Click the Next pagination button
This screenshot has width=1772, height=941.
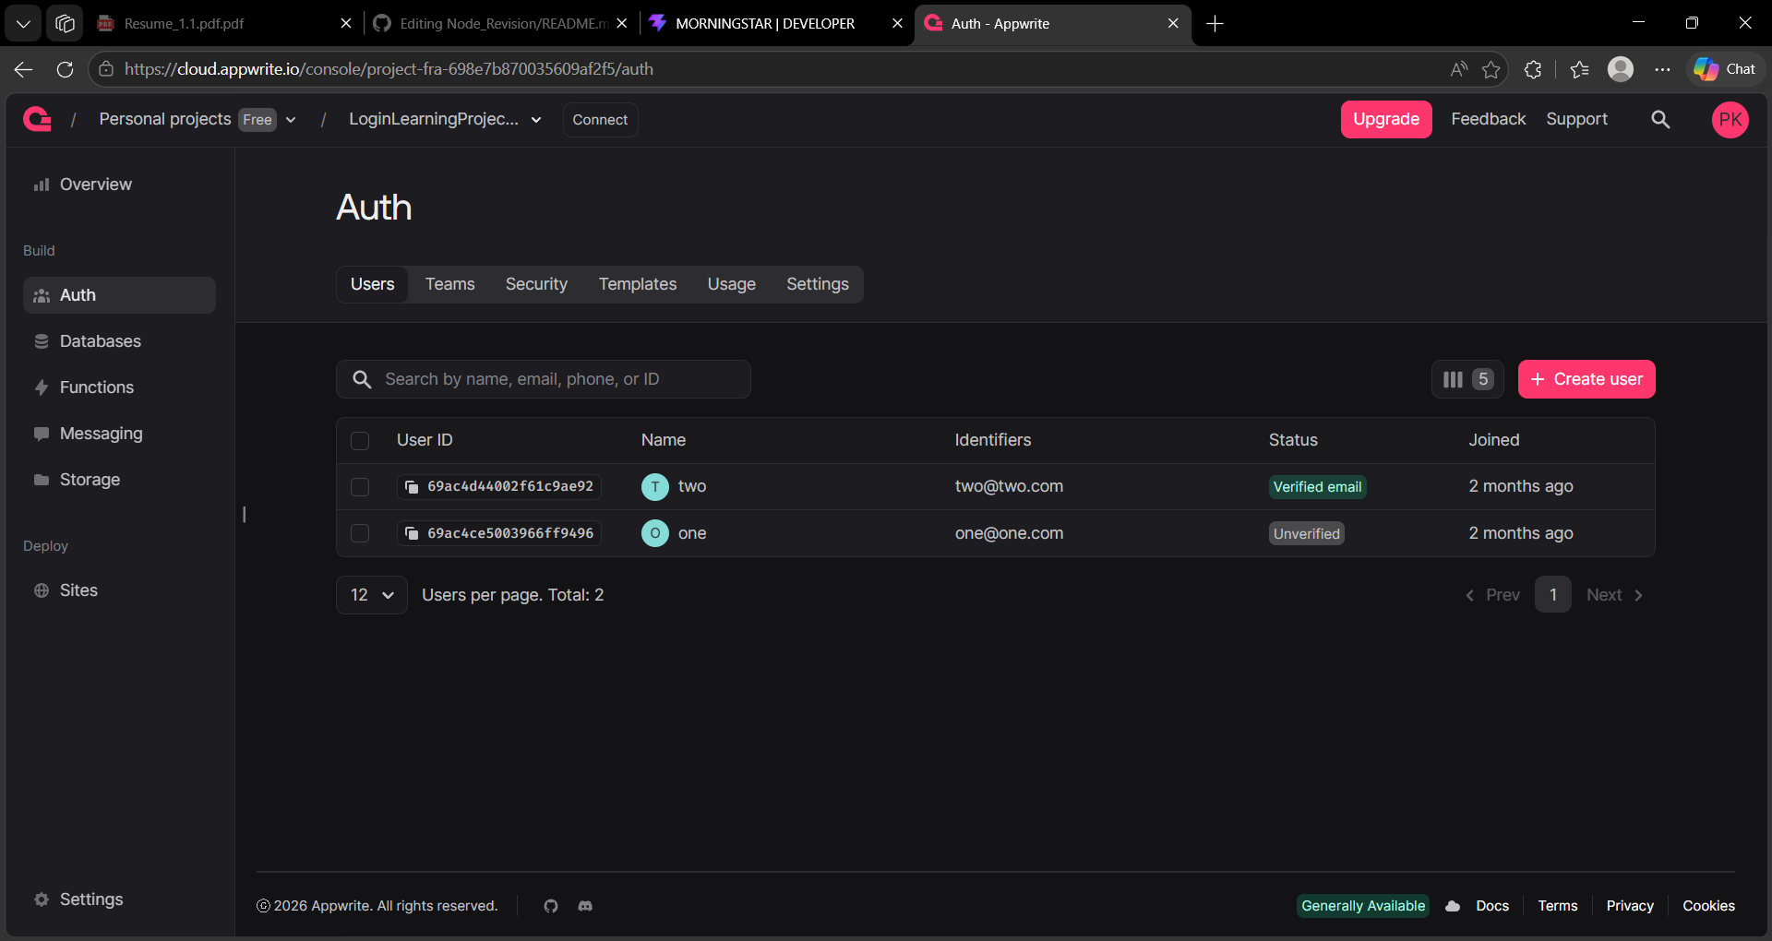coord(1615,595)
